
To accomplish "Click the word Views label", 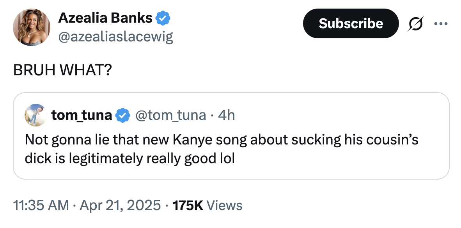I will coord(224,205).
